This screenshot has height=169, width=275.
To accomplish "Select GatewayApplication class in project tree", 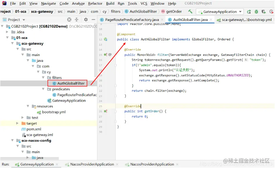I will 69,100.
